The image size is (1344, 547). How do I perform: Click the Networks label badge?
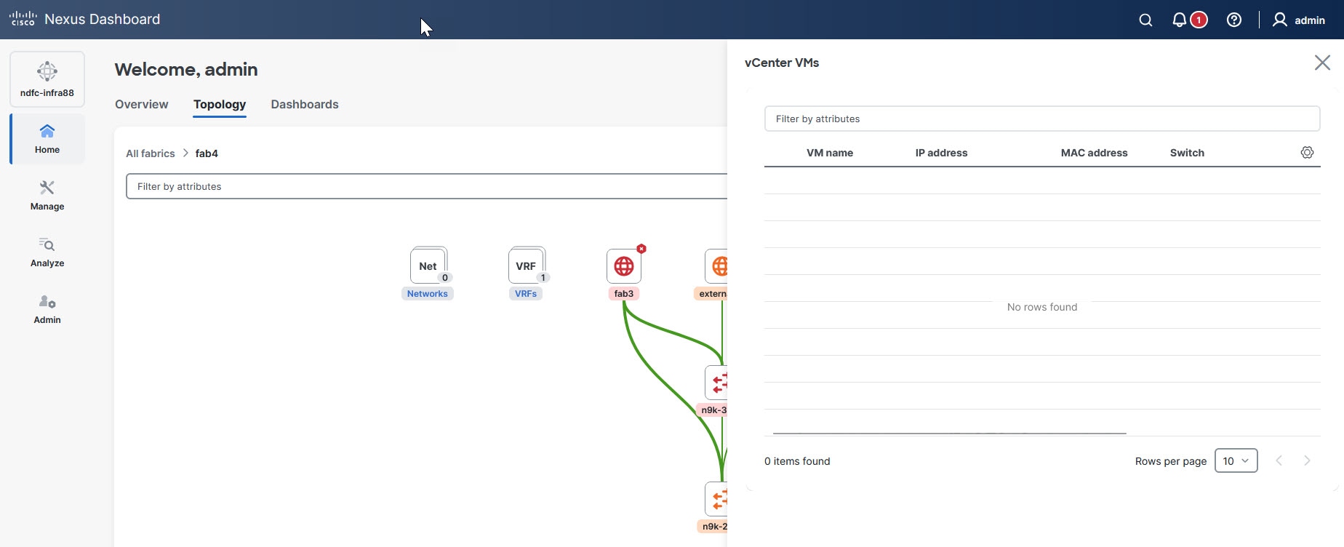[428, 294]
